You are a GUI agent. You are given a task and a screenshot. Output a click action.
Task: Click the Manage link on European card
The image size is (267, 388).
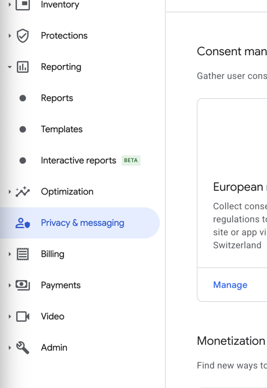230,285
